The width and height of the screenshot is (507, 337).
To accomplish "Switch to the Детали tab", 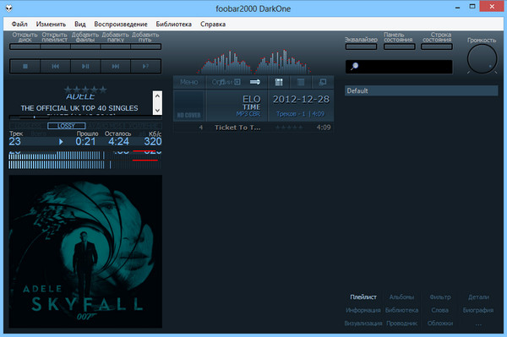I will coord(478,297).
